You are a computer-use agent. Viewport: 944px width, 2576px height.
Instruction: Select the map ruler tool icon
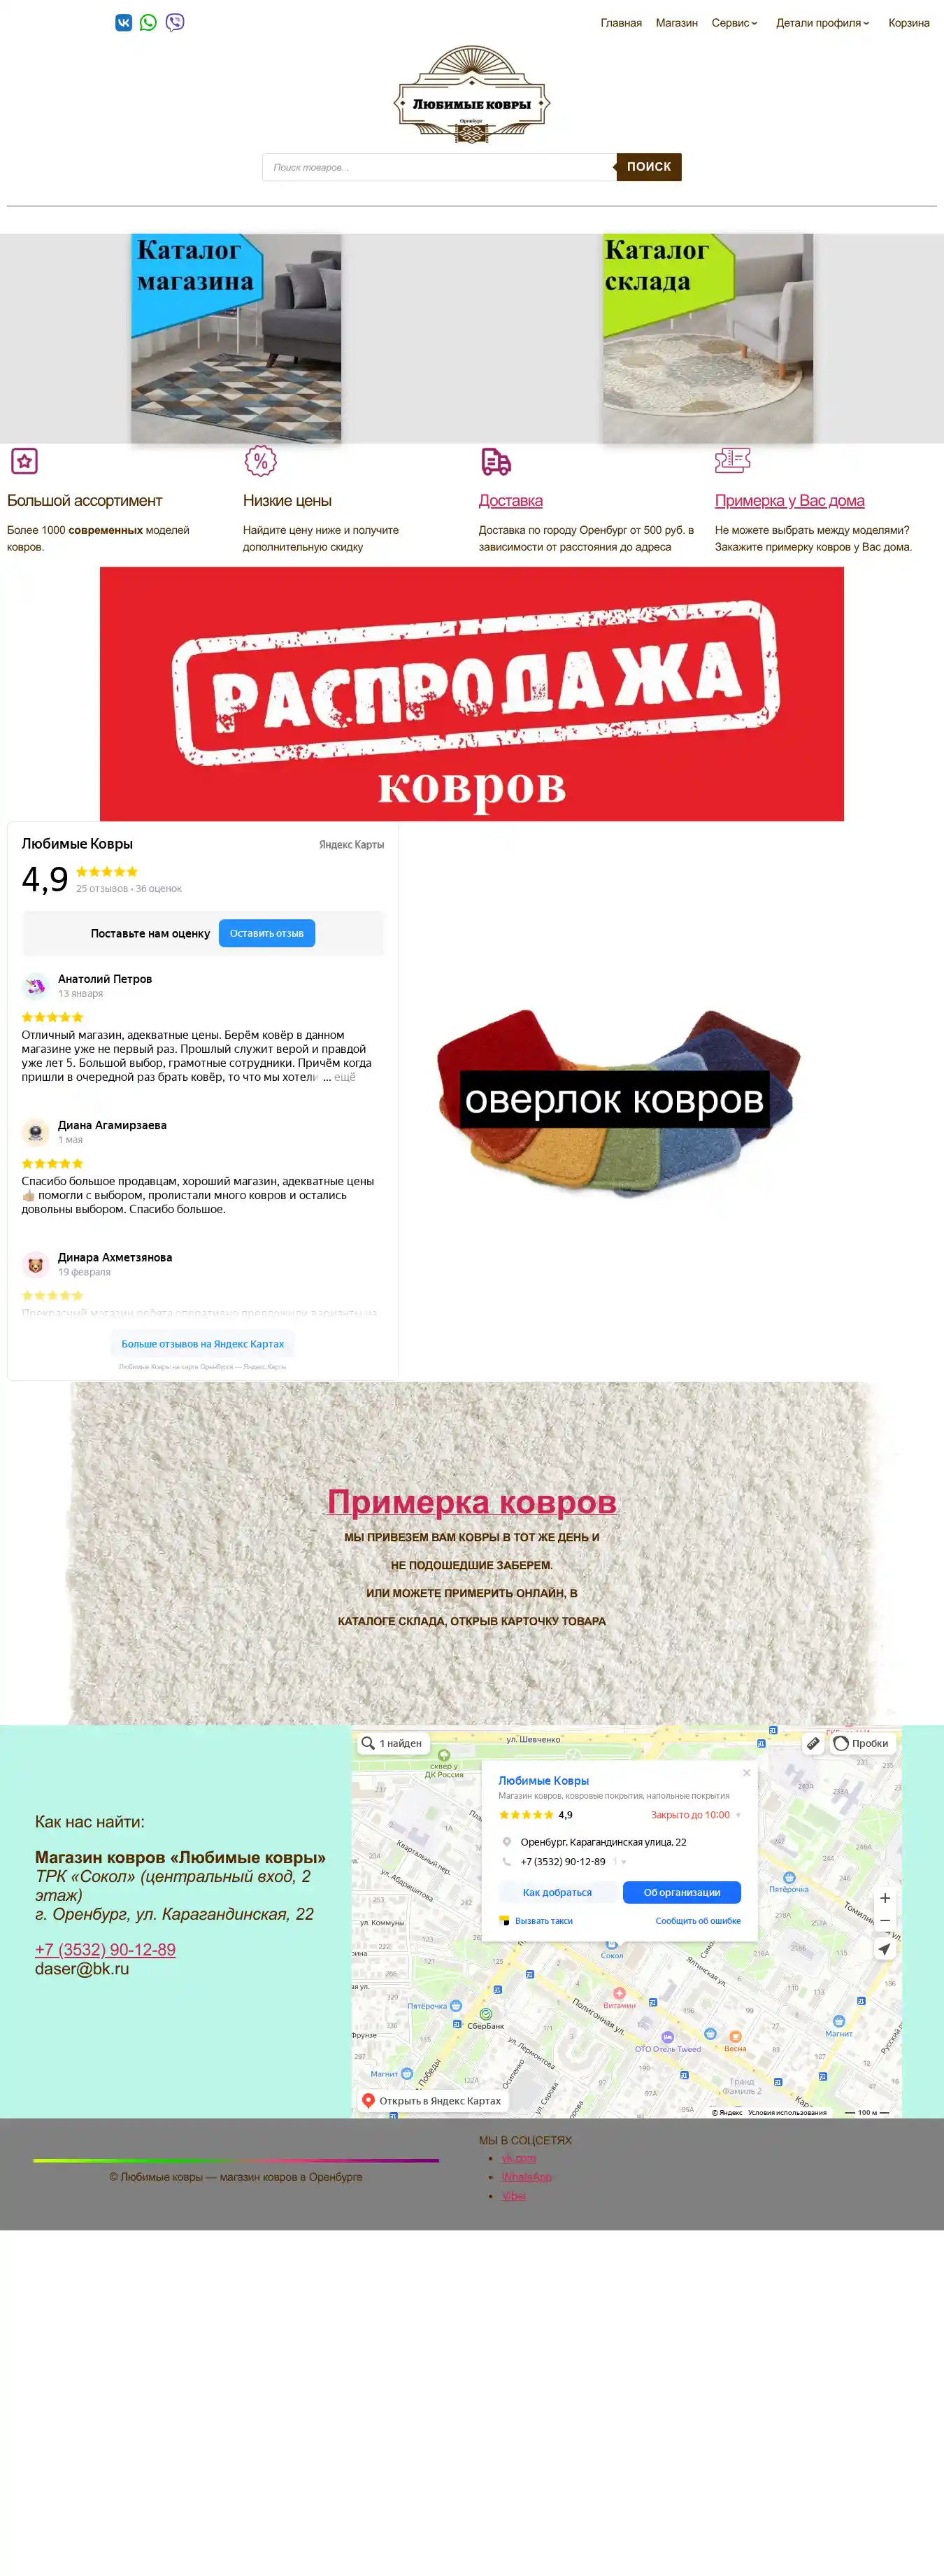(x=814, y=1743)
